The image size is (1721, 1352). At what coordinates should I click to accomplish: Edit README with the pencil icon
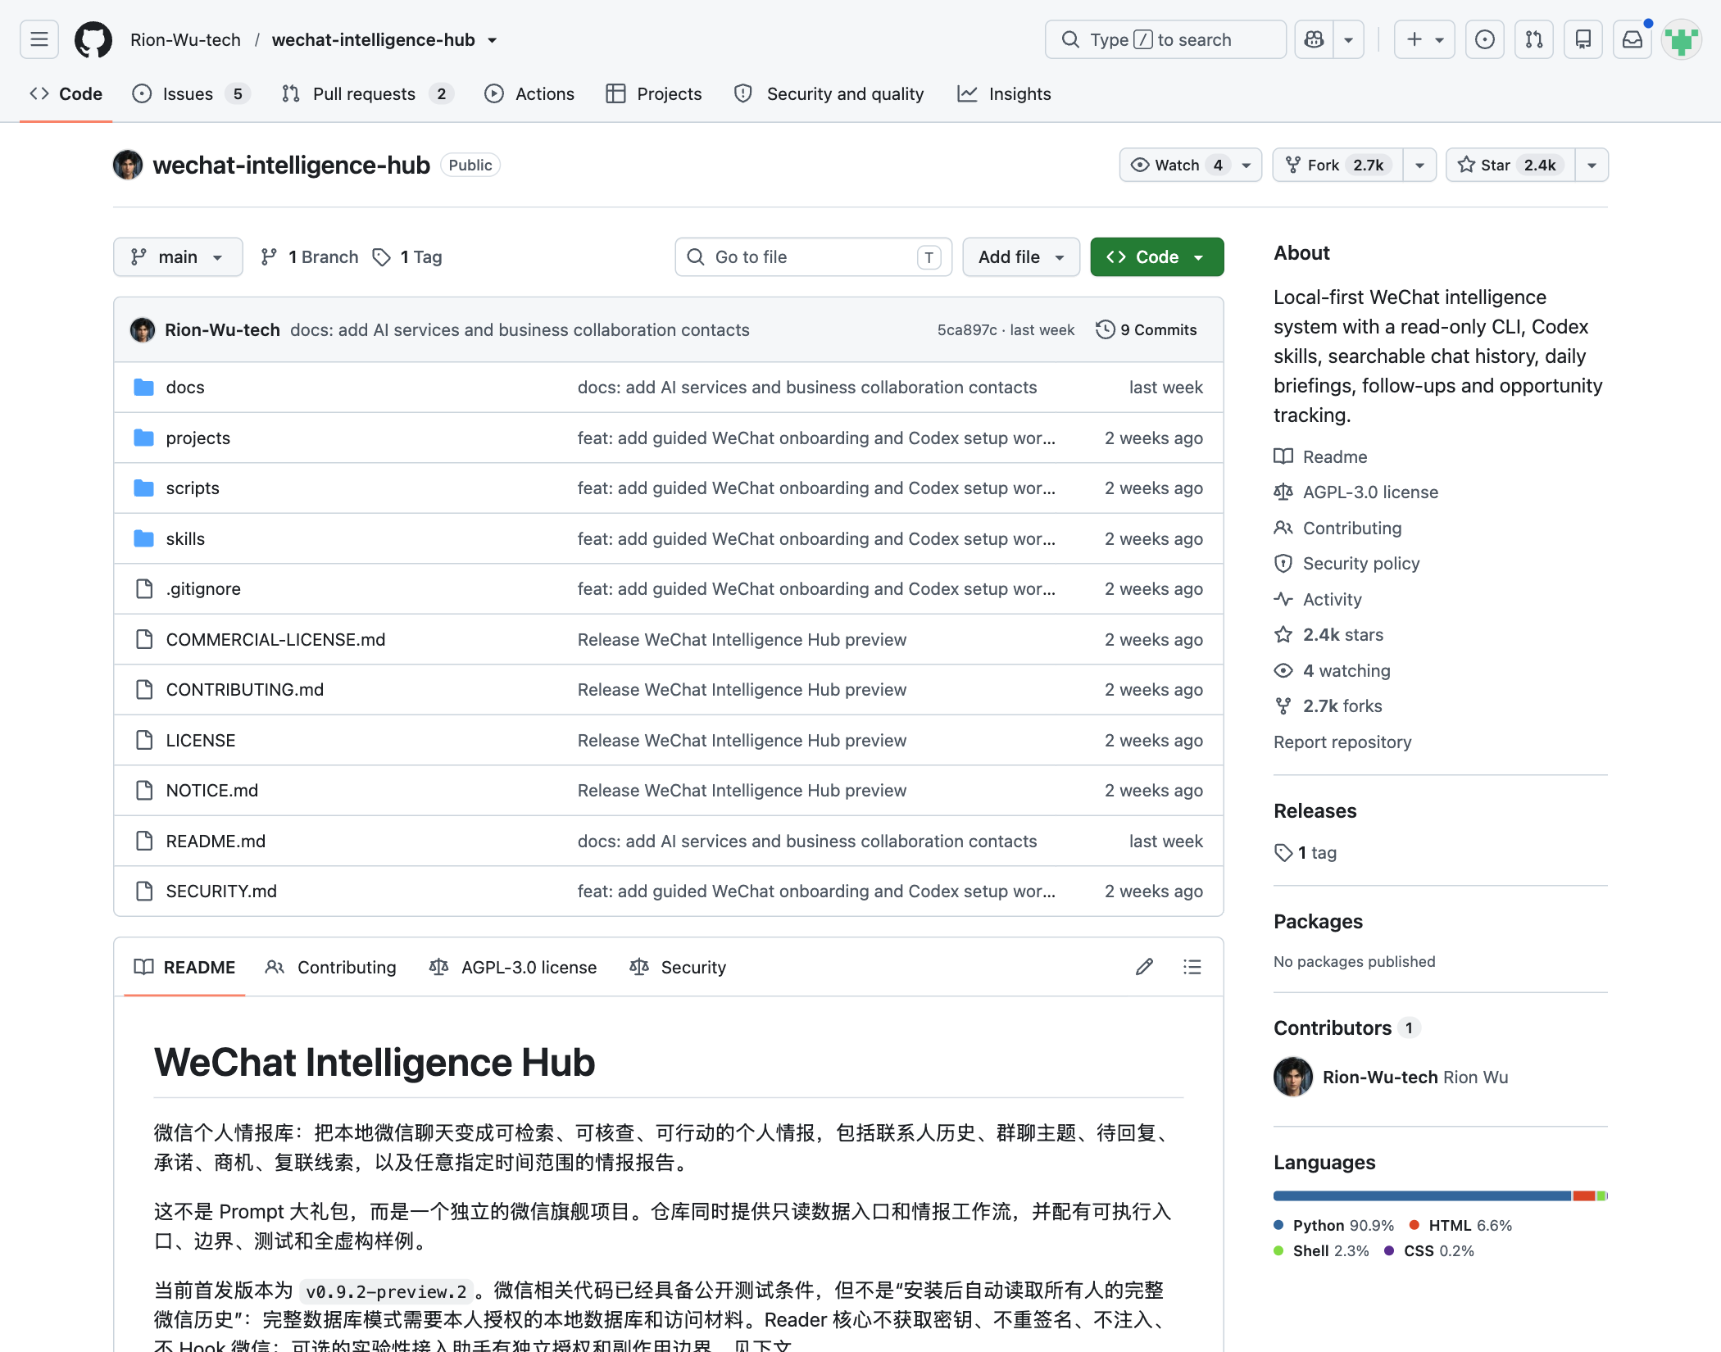(x=1144, y=967)
